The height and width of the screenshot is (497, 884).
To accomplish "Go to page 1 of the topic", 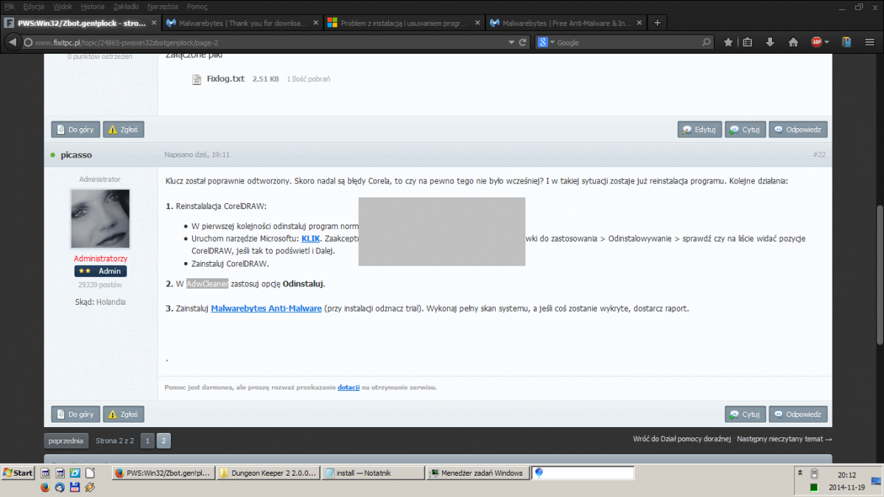I will (x=147, y=441).
